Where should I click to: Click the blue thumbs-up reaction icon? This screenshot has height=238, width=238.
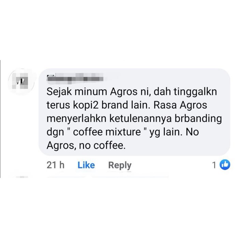coord(225,165)
